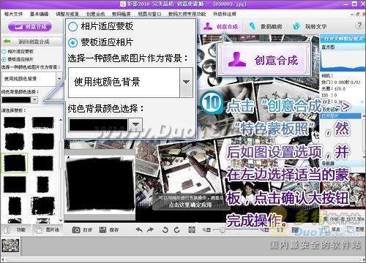Click the side-by-side compare view icon
Viewport: 366px width, 263px height.
click(x=192, y=229)
